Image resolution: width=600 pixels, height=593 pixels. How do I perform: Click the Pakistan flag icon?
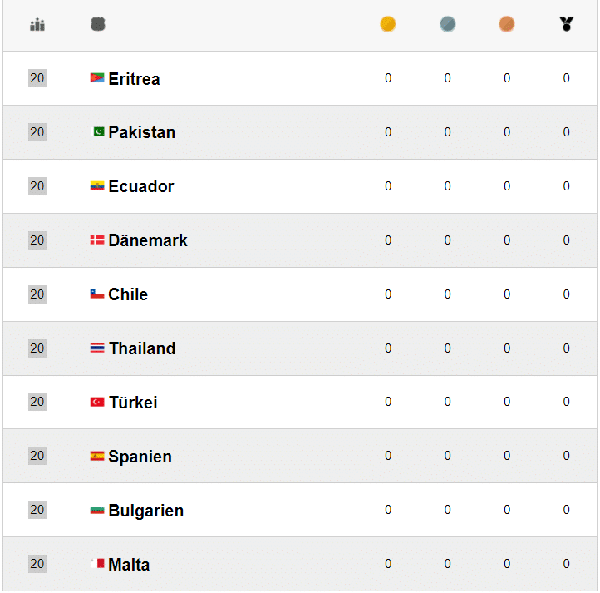click(x=97, y=131)
